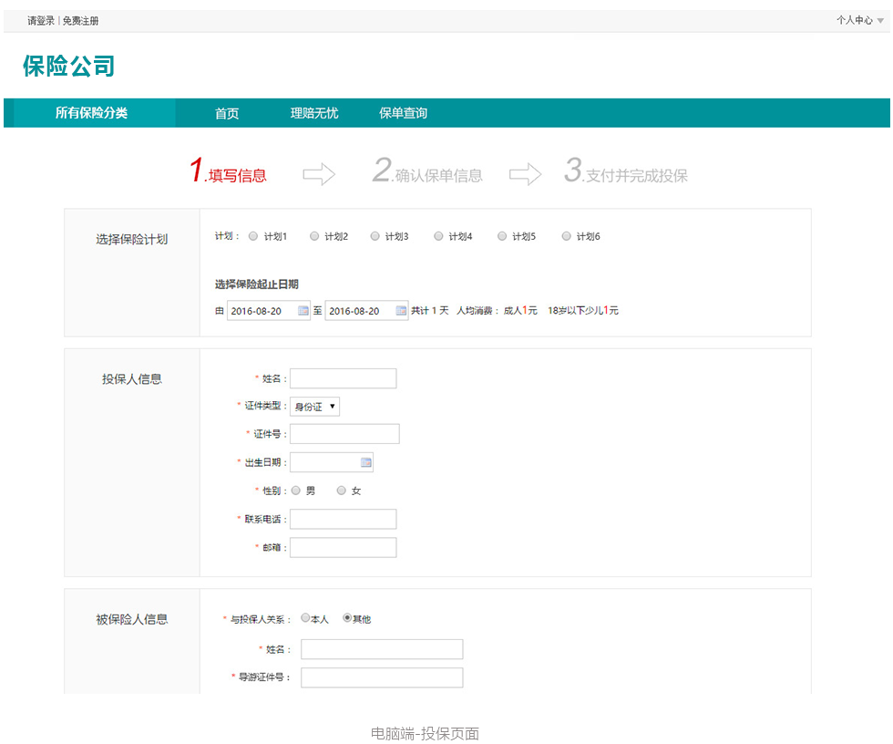
Task: Select 计划1 radio button
Action: [x=253, y=236]
